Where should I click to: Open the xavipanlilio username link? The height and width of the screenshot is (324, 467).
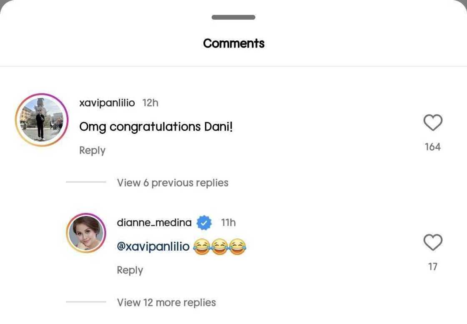click(107, 103)
